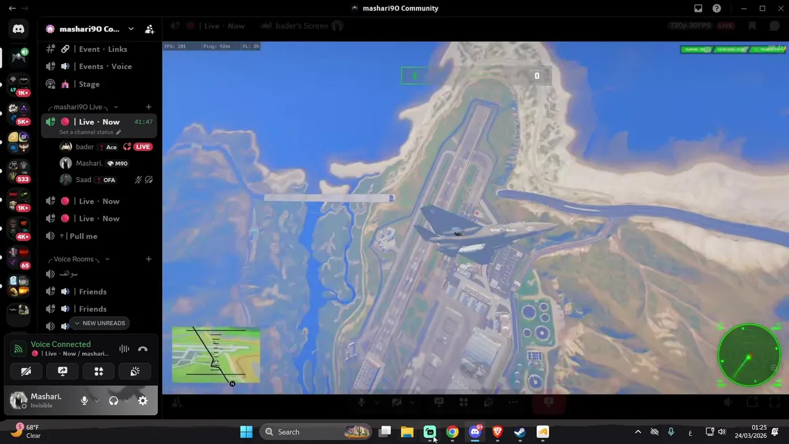
Task: Open the weather widget showing 68°F
Action: click(x=26, y=431)
